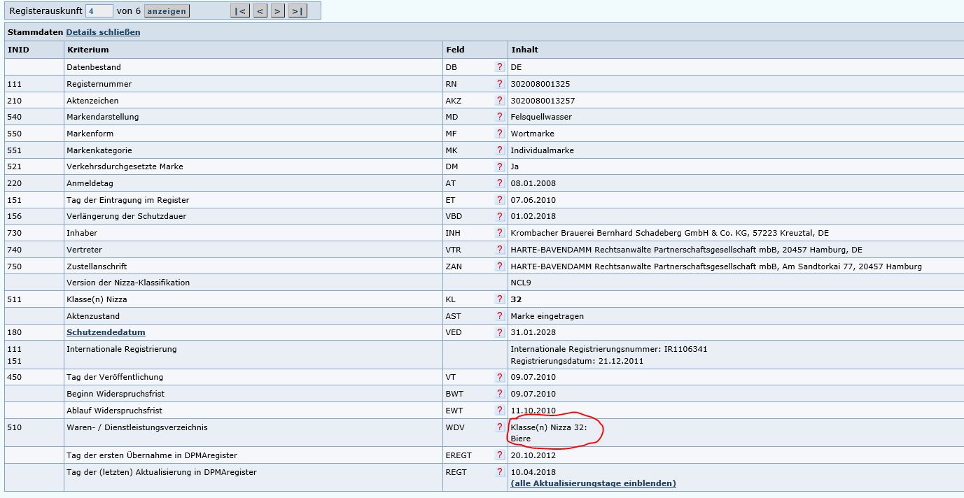Viewport: 964px width, 498px height.
Task: Go to next register record
Action: click(278, 11)
